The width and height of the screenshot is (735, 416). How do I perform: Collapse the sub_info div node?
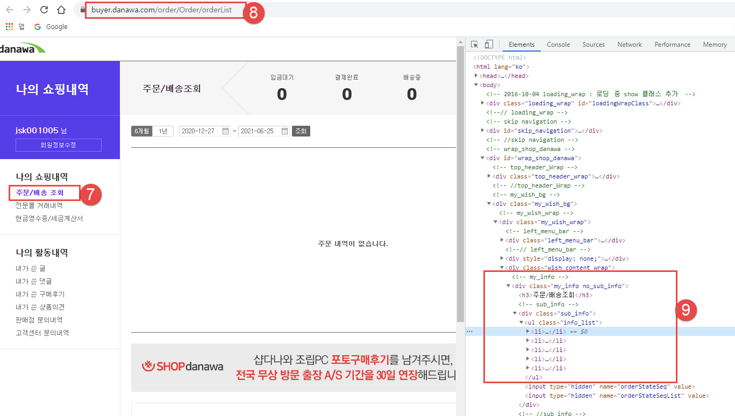515,313
